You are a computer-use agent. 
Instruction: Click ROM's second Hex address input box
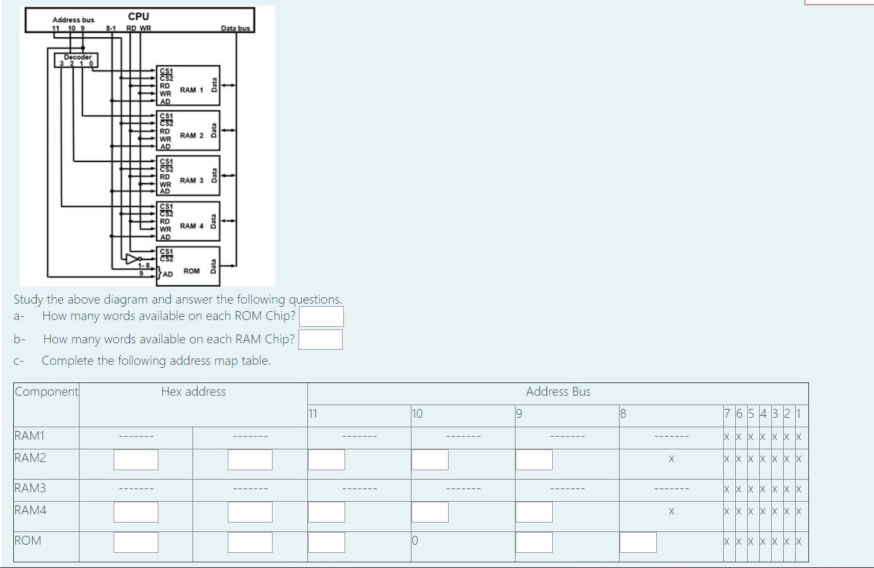[250, 542]
